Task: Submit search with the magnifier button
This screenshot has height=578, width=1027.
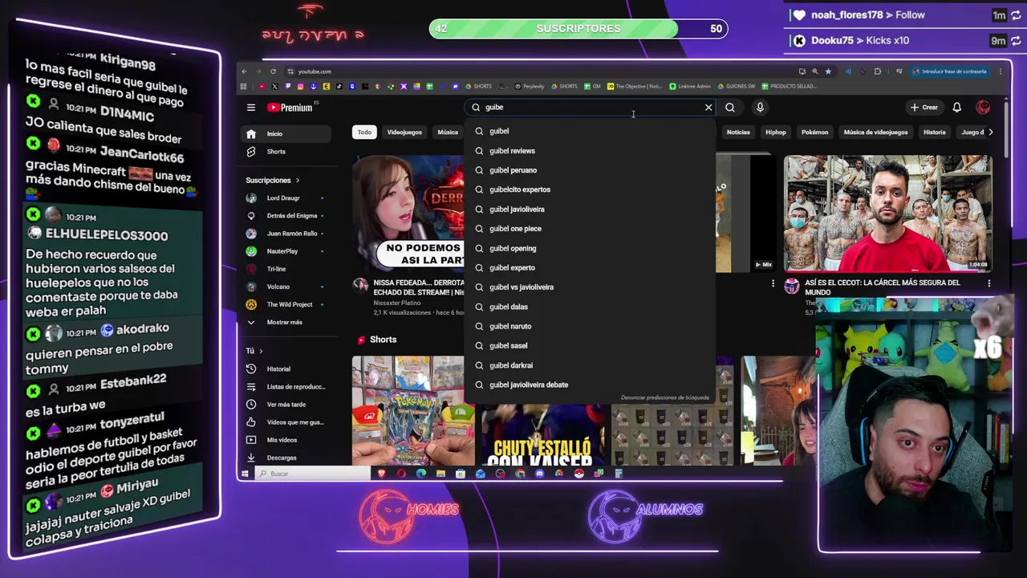Action: tap(730, 108)
